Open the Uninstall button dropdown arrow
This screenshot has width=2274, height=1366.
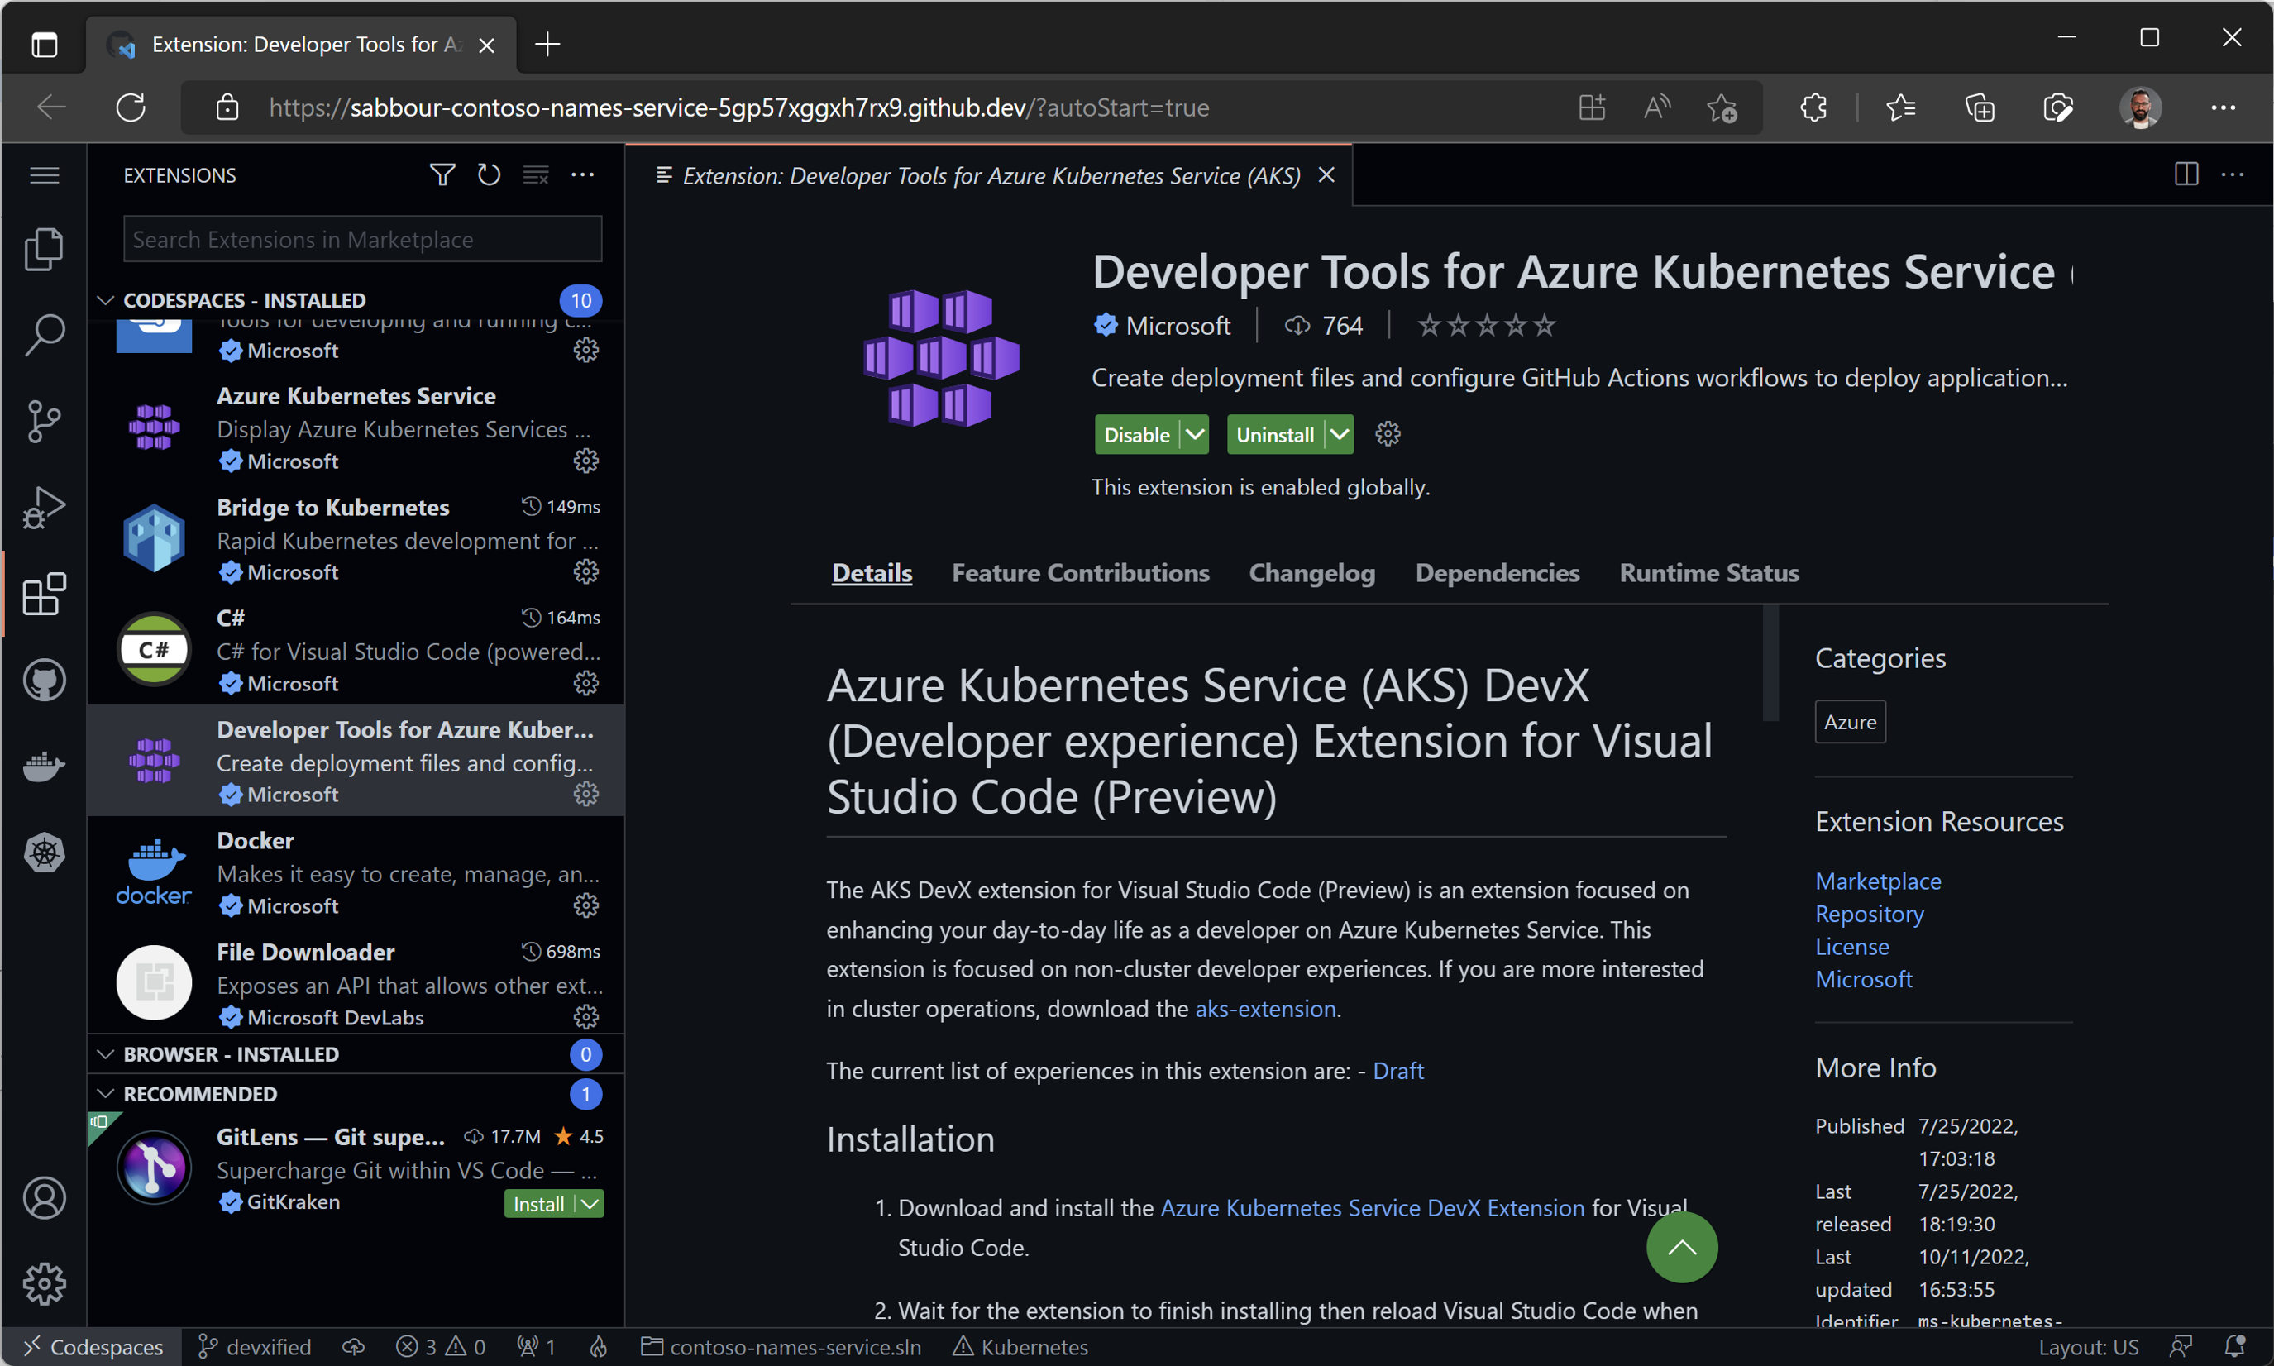1339,434
